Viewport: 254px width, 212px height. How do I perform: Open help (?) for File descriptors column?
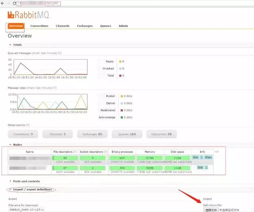click(75, 152)
